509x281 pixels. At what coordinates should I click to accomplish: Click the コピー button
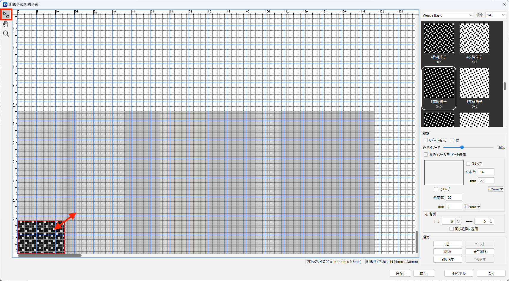click(x=447, y=244)
